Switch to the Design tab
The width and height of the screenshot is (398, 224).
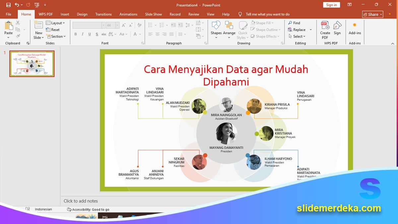tap(82, 14)
